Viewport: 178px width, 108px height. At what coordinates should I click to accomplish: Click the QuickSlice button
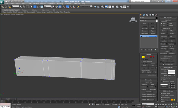(164, 41)
